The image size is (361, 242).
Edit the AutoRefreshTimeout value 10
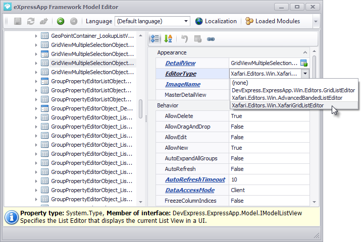click(x=269, y=179)
